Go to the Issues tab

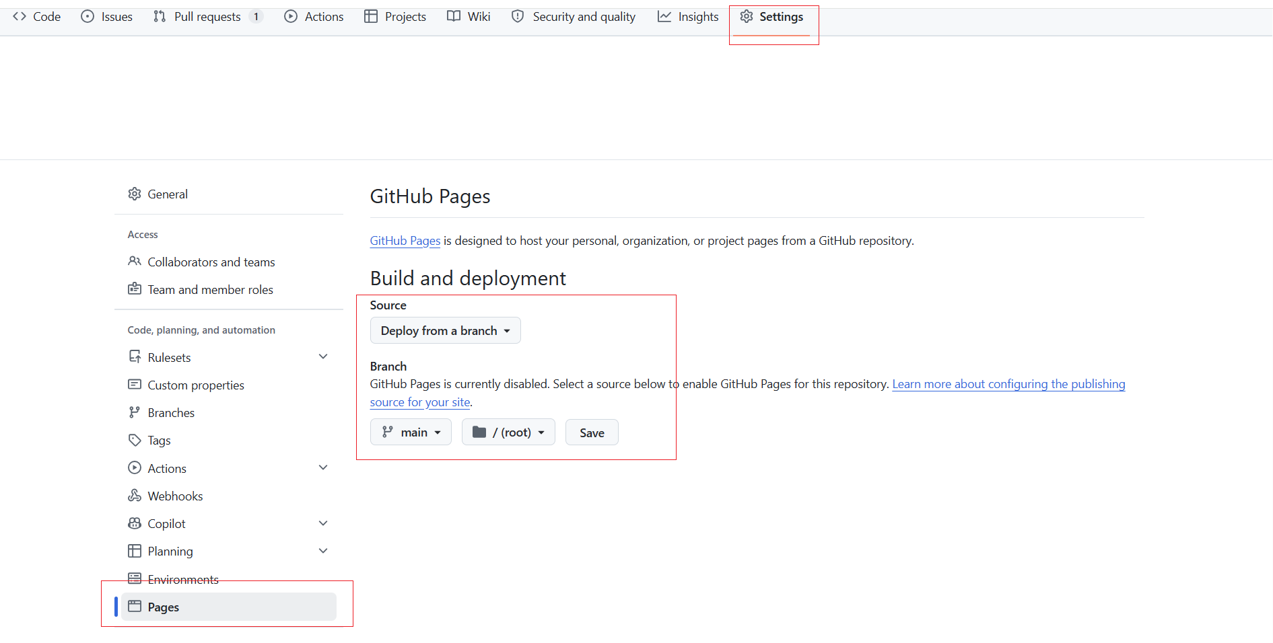click(107, 17)
